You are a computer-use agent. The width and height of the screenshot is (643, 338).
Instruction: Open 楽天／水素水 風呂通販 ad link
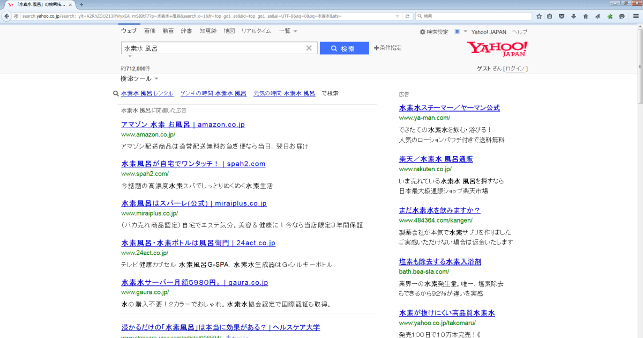[436, 159]
